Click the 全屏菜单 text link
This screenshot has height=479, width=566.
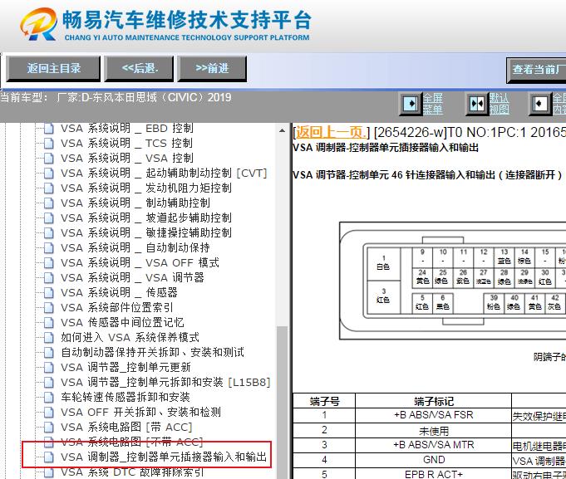tap(433, 104)
